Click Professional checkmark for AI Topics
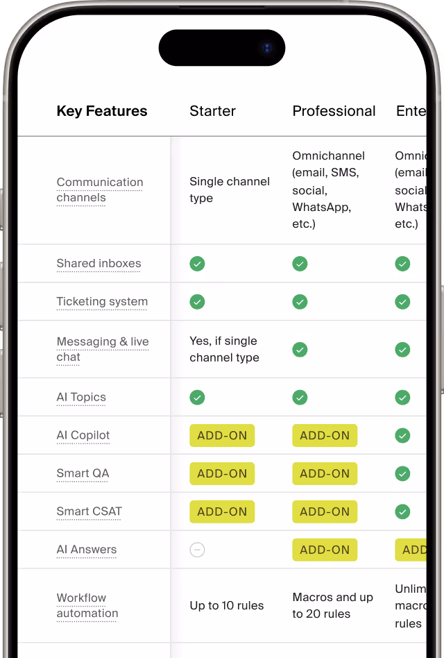Image resolution: width=444 pixels, height=658 pixels. (300, 397)
